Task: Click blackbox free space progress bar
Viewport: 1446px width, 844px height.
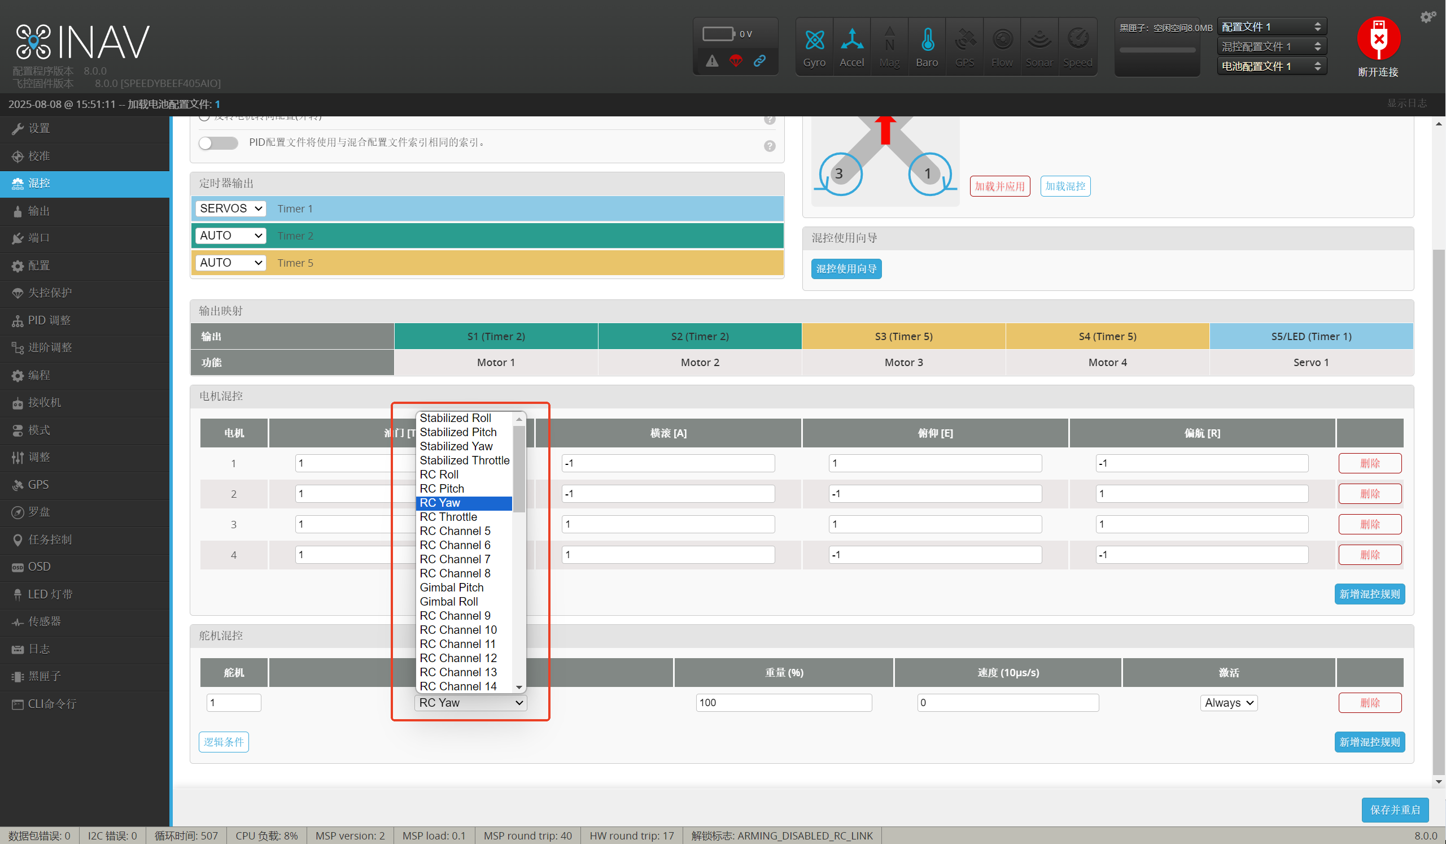Action: click(x=1157, y=50)
